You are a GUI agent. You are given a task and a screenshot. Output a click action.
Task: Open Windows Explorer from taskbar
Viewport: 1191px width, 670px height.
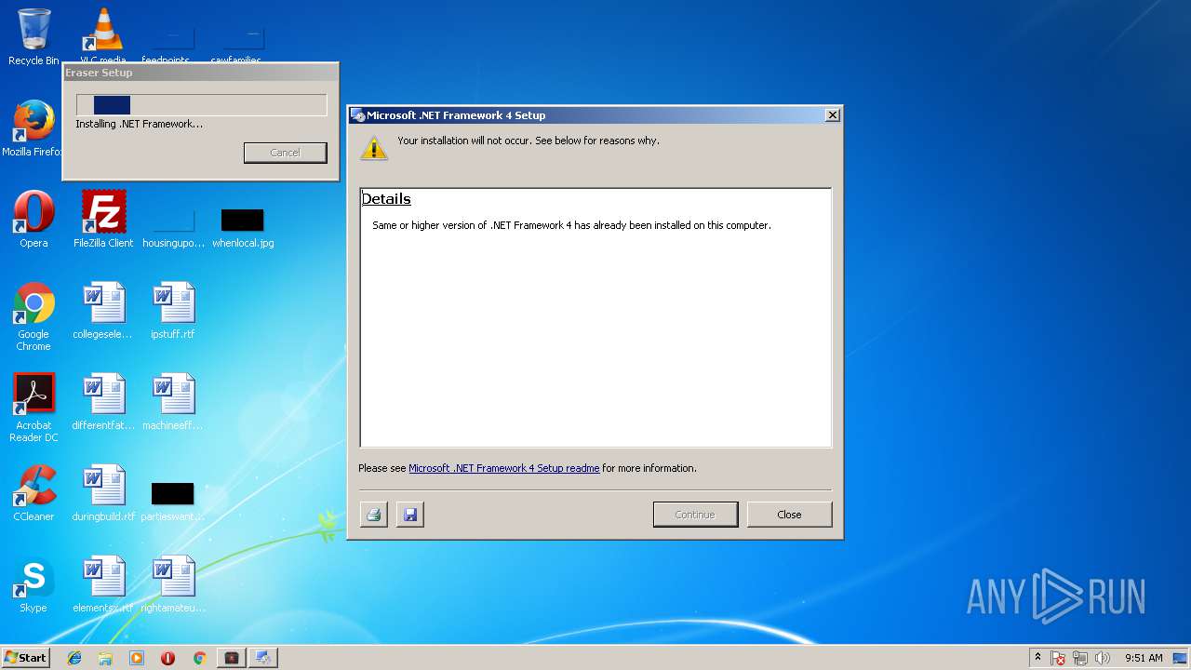[105, 658]
